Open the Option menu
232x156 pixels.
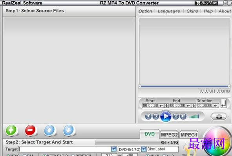145,11
